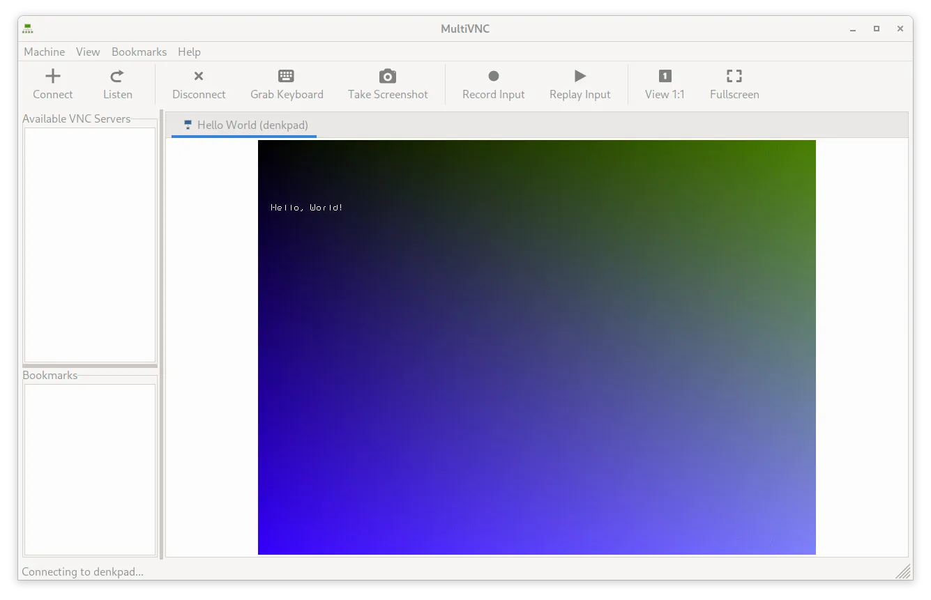Image resolution: width=931 pixels, height=600 pixels.
Task: Start Record Input
Action: pos(493,84)
